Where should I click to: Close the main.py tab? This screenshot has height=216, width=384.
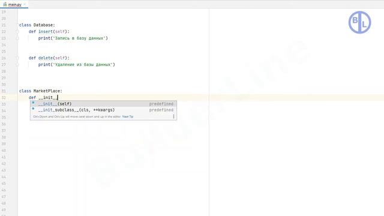(25, 4)
